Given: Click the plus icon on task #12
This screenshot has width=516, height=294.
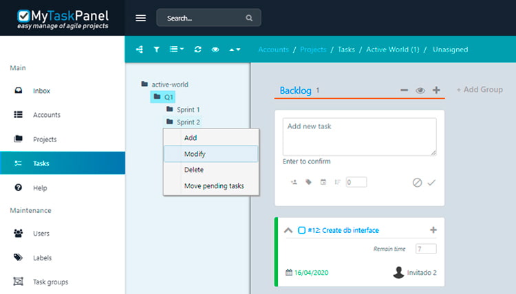Looking at the screenshot, I should pyautogui.click(x=433, y=230).
